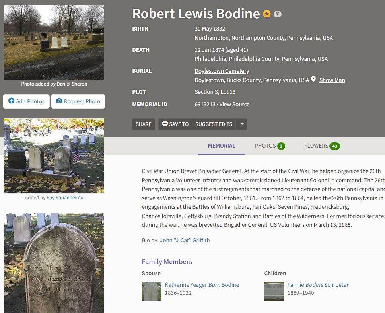Click the map pin icon near Doylestown

click(x=313, y=79)
